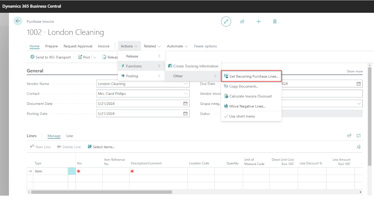The width and height of the screenshot is (374, 224).
Task: Open the Manage tab in Lines
Action: point(54,136)
